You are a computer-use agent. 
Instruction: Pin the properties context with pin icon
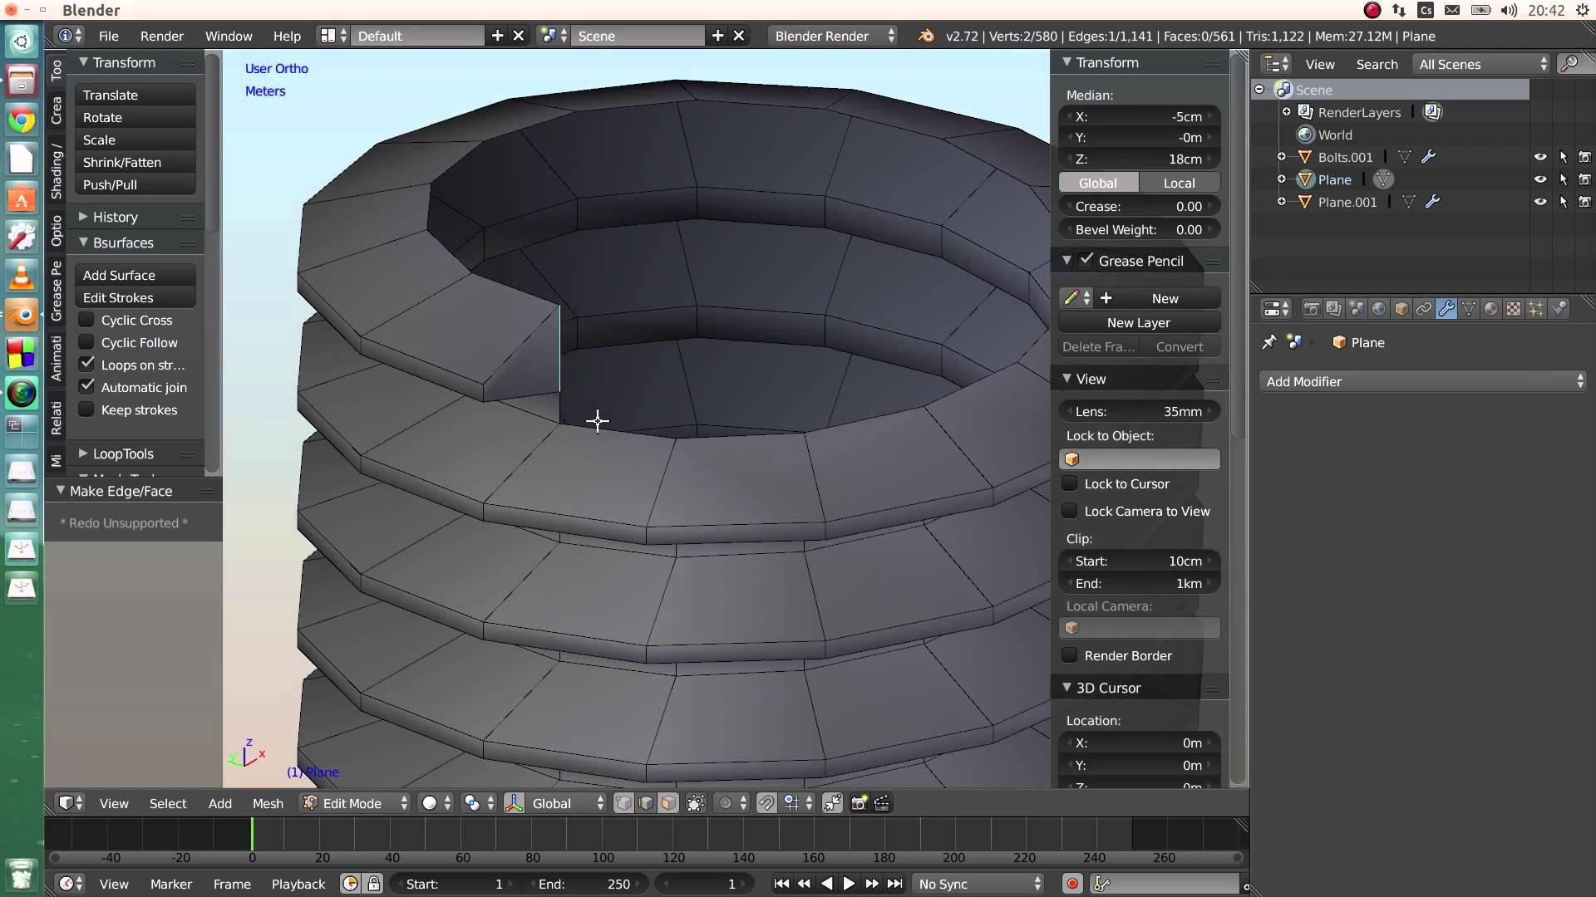click(1268, 342)
